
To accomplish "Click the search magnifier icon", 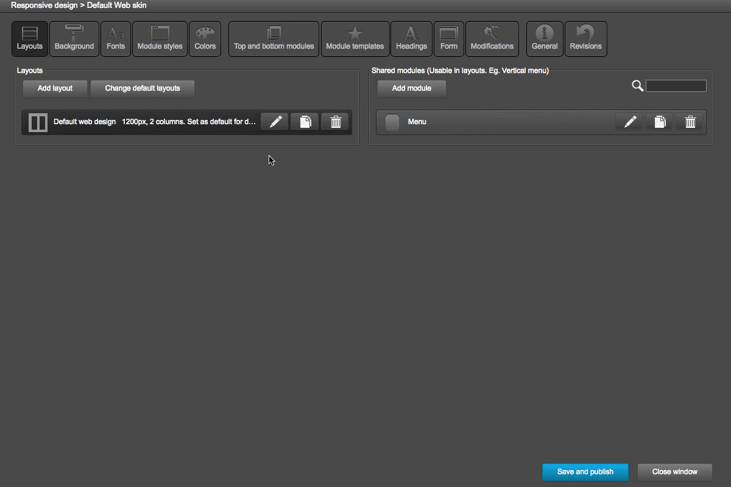I will 637,85.
